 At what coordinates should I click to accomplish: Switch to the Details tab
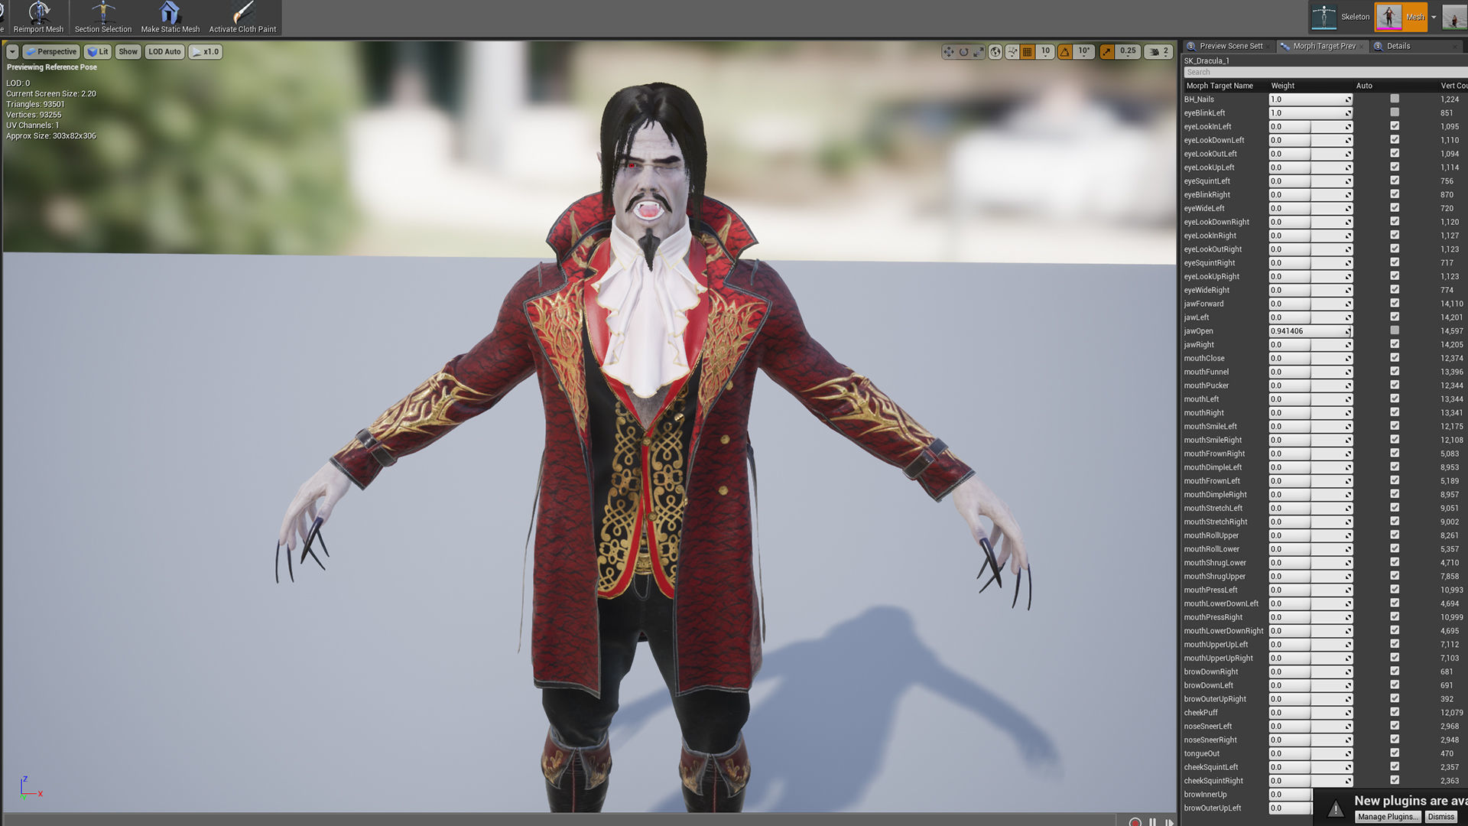pos(1398,47)
